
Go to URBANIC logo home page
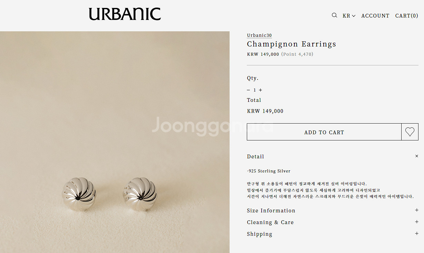point(125,14)
